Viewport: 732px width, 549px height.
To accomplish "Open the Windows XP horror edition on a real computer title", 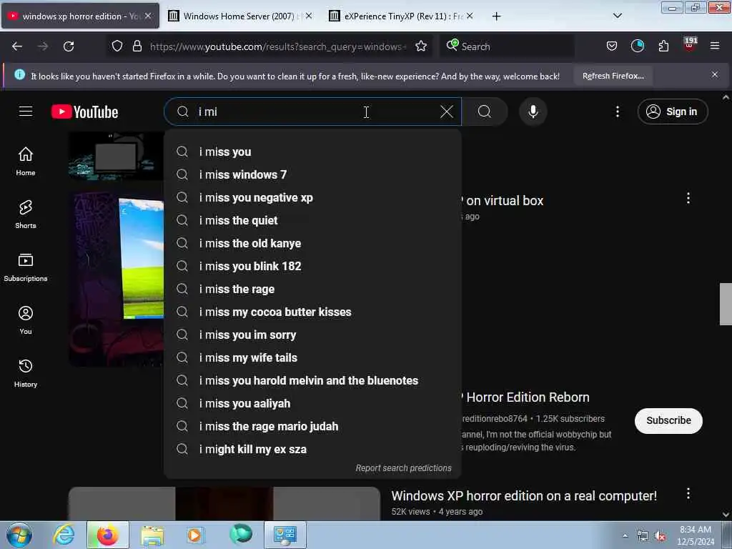I will point(523,496).
